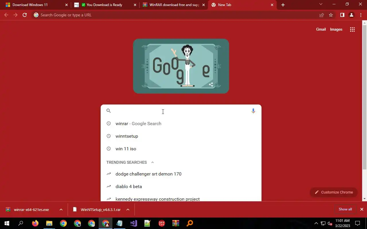Open Visual Studio from the taskbar
Viewport: 367px width, 229px height.
tap(134, 223)
